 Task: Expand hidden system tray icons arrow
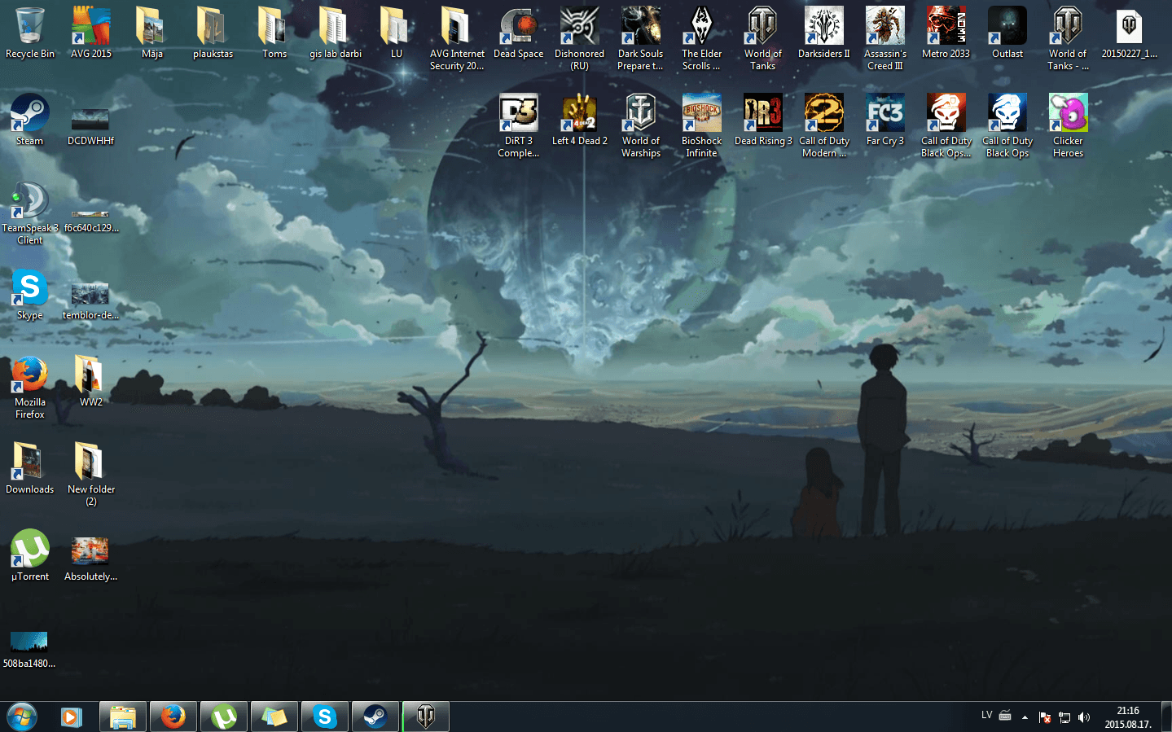[x=1025, y=717]
